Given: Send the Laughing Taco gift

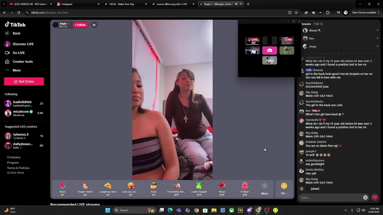Looking at the screenshot, I should tap(108, 189).
